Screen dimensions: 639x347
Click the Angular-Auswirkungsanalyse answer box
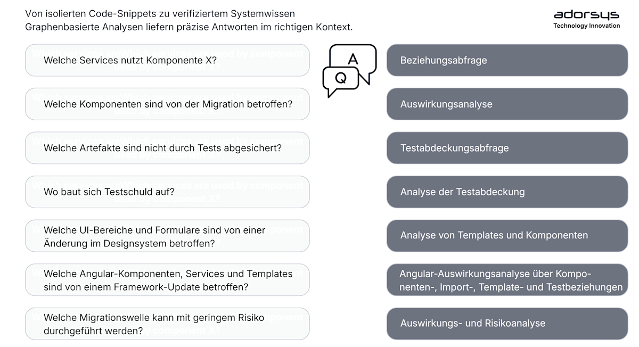point(507,280)
